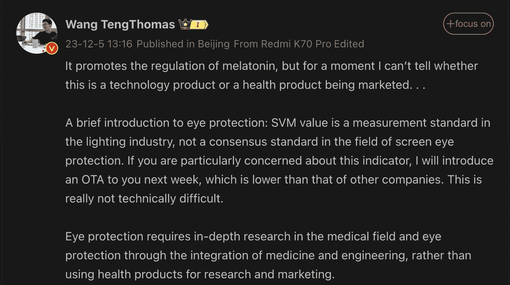Click the orange verified V badge
The image size is (510, 285).
(x=52, y=48)
